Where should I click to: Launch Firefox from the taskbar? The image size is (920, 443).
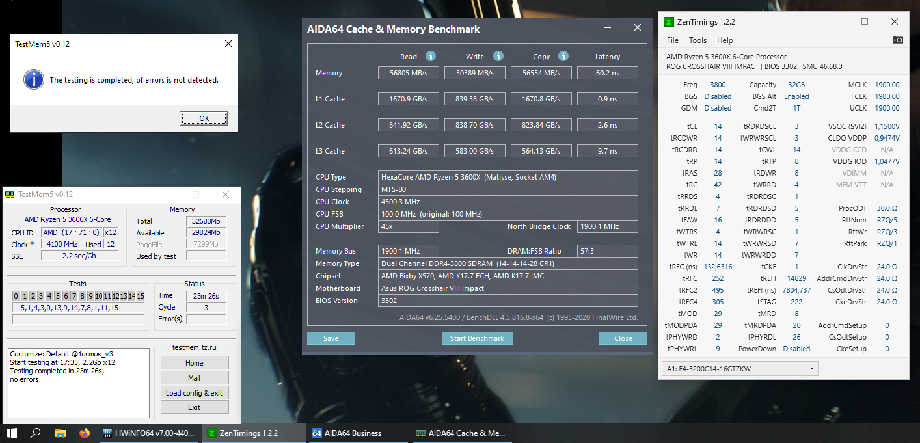(84, 433)
